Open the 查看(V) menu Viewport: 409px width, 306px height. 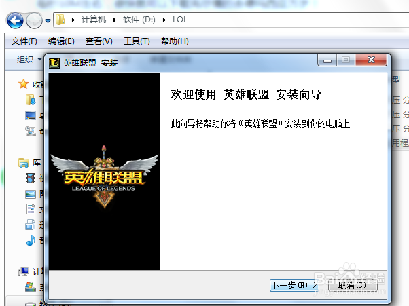pyautogui.click(x=99, y=41)
